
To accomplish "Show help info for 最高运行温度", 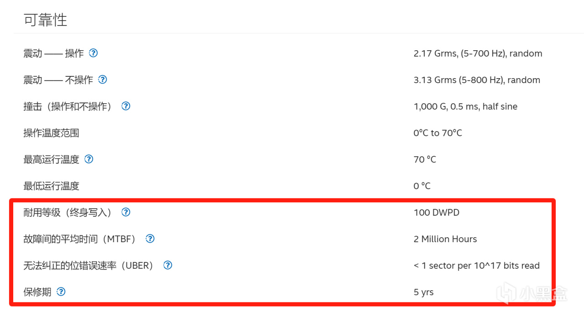I will click(89, 159).
